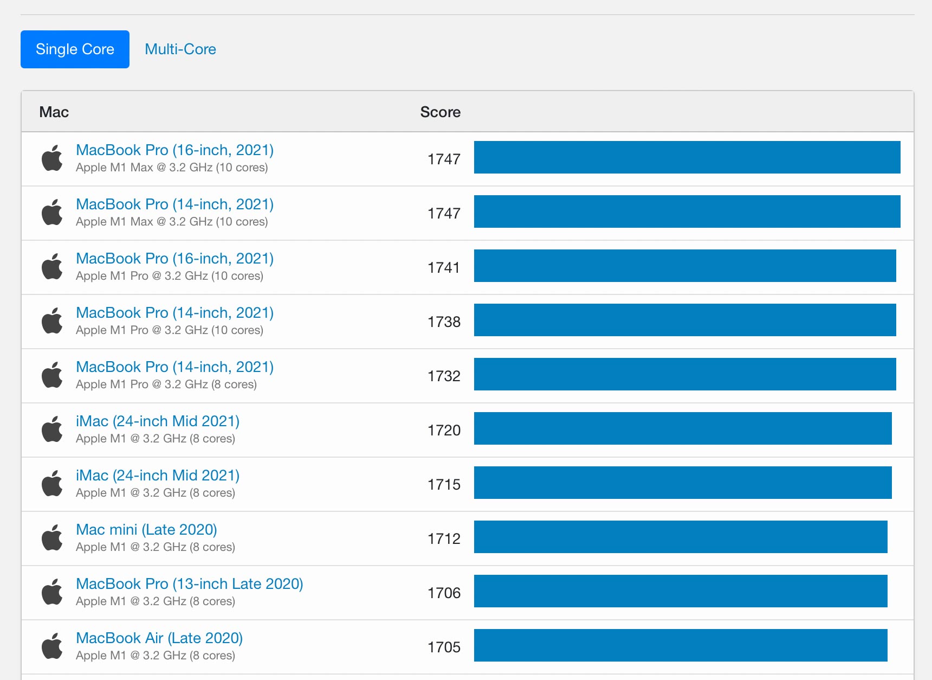Click Apple logo in the 1715 iMac row
The image size is (932, 680).
tap(52, 483)
